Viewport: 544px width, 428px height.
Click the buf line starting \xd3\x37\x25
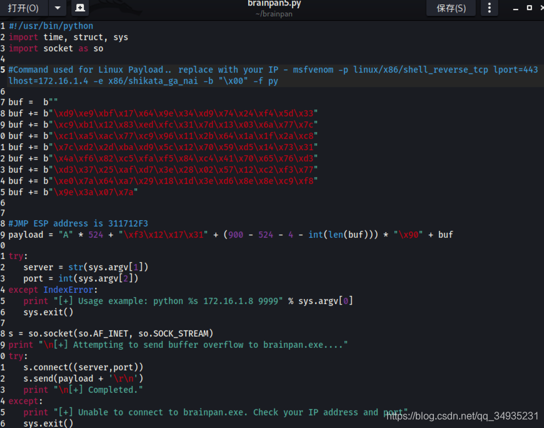163,170
